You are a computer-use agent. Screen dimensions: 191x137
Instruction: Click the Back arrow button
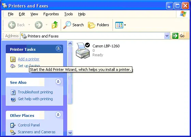click(x=12, y=25)
